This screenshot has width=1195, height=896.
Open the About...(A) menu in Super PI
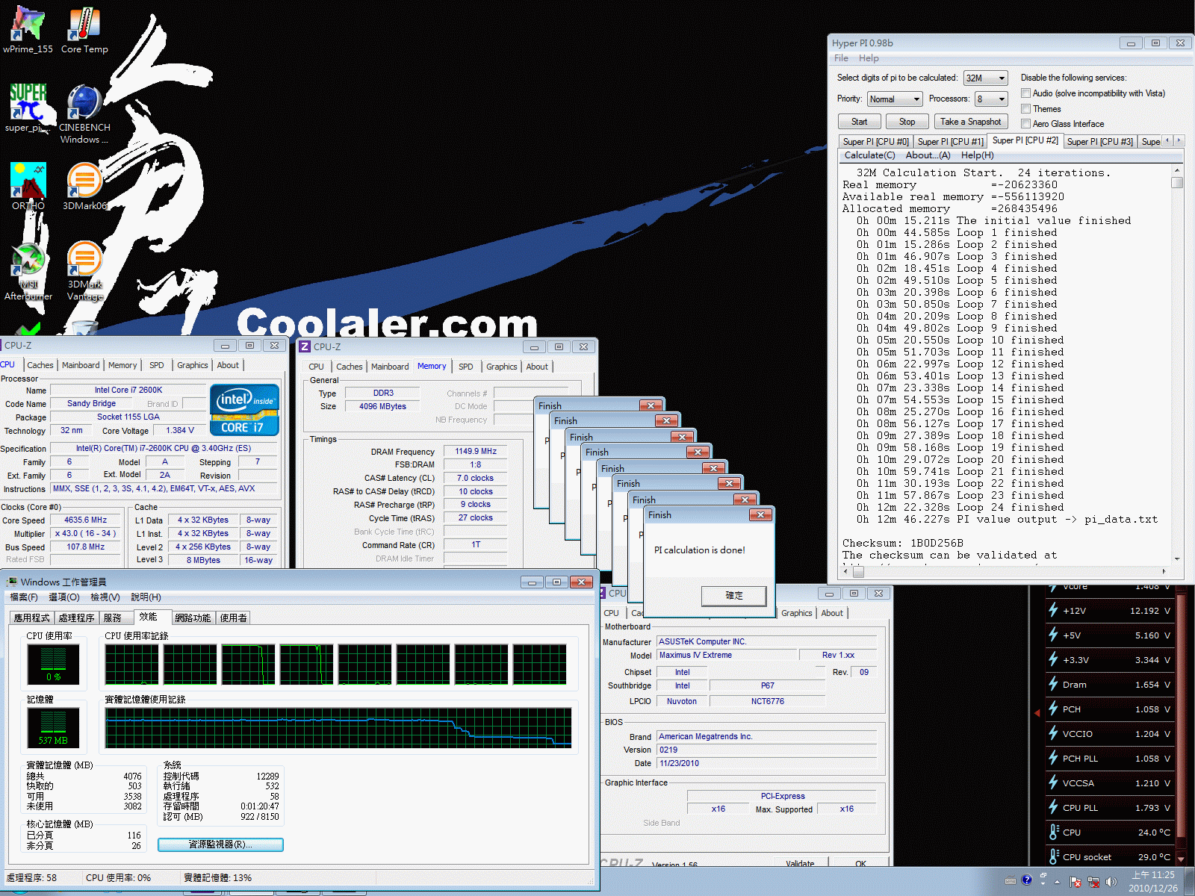click(928, 155)
